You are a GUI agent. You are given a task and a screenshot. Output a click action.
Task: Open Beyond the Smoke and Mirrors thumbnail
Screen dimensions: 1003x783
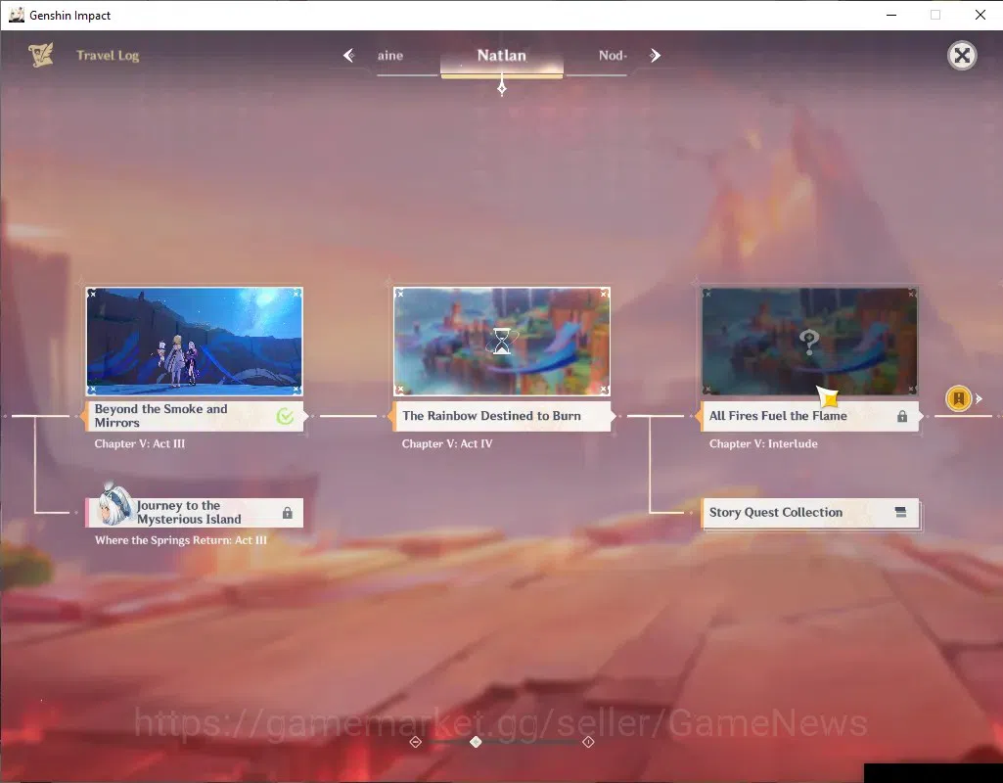[x=195, y=342]
